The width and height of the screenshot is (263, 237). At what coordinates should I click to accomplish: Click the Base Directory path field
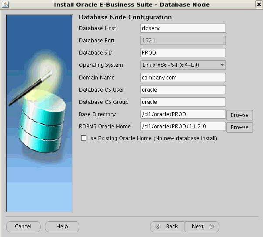tap(183, 114)
